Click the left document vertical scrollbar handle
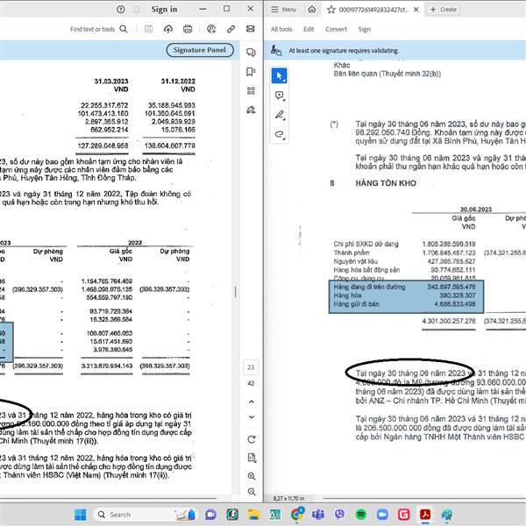526x526 pixels. coord(236,292)
